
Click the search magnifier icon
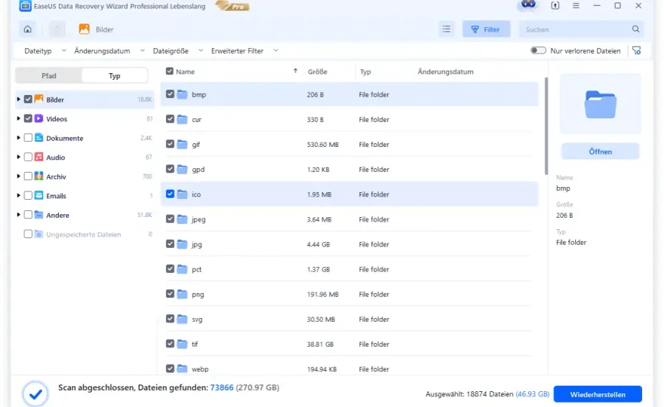pyautogui.click(x=635, y=29)
